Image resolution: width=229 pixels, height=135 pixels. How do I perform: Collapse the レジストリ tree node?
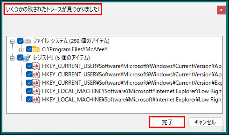pos(12,58)
